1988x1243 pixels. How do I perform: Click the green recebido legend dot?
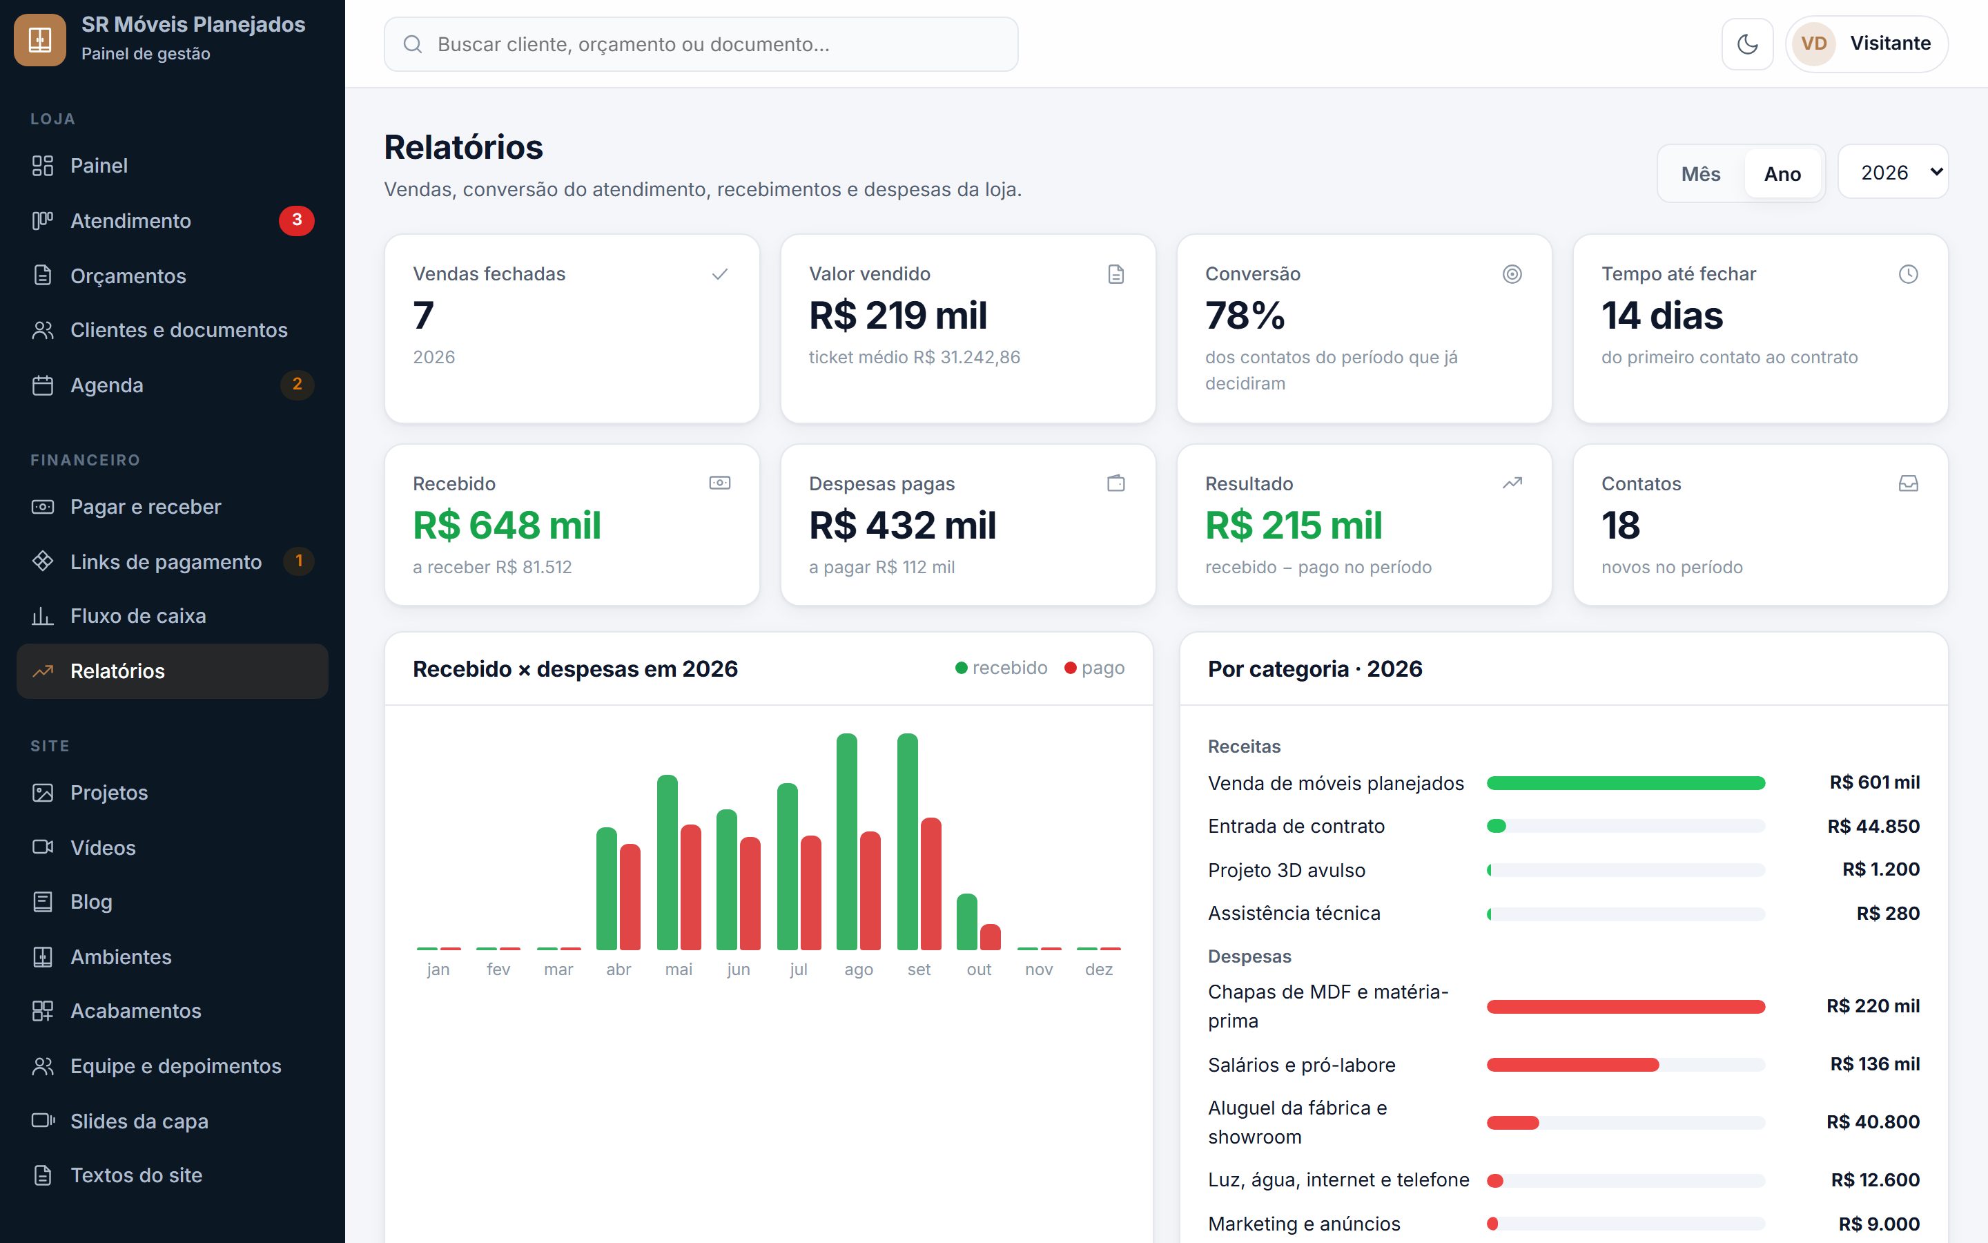tap(960, 668)
